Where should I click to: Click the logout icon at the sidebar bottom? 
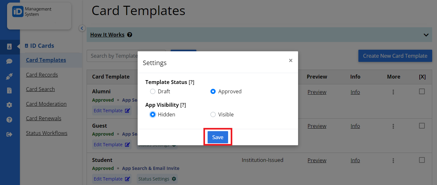click(x=10, y=134)
